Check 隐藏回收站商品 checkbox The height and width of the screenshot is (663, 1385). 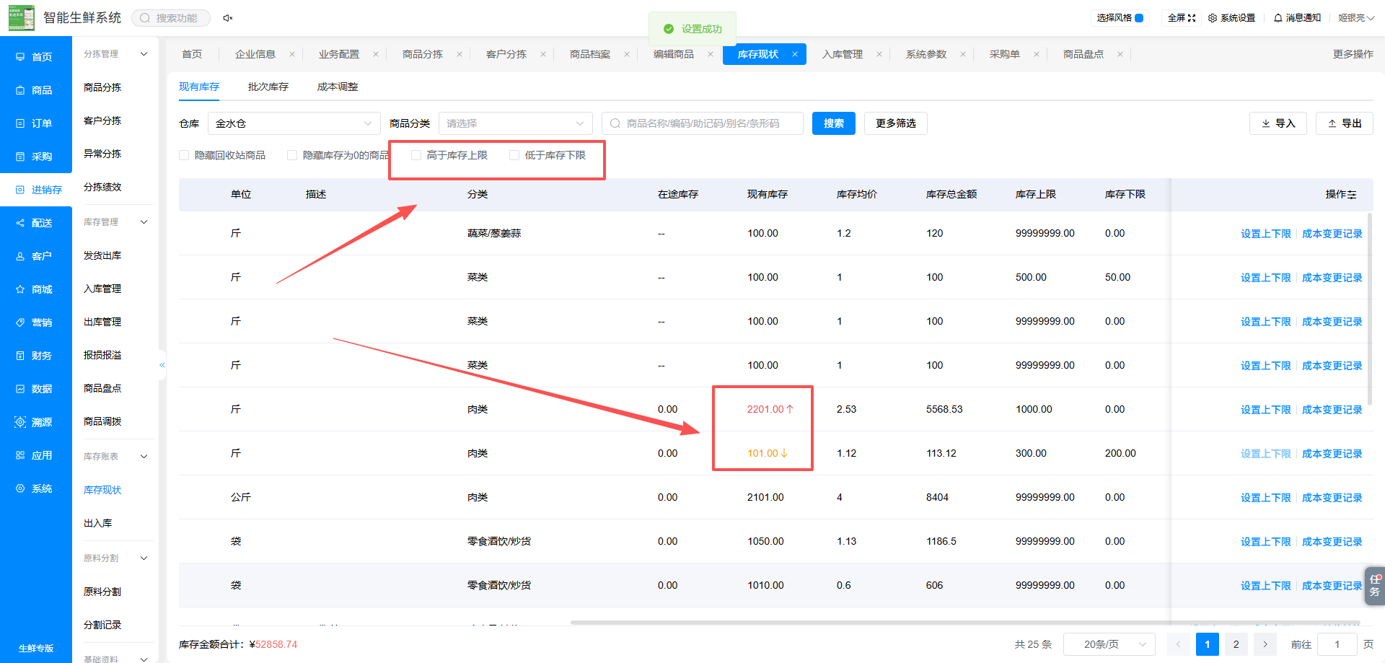point(184,155)
